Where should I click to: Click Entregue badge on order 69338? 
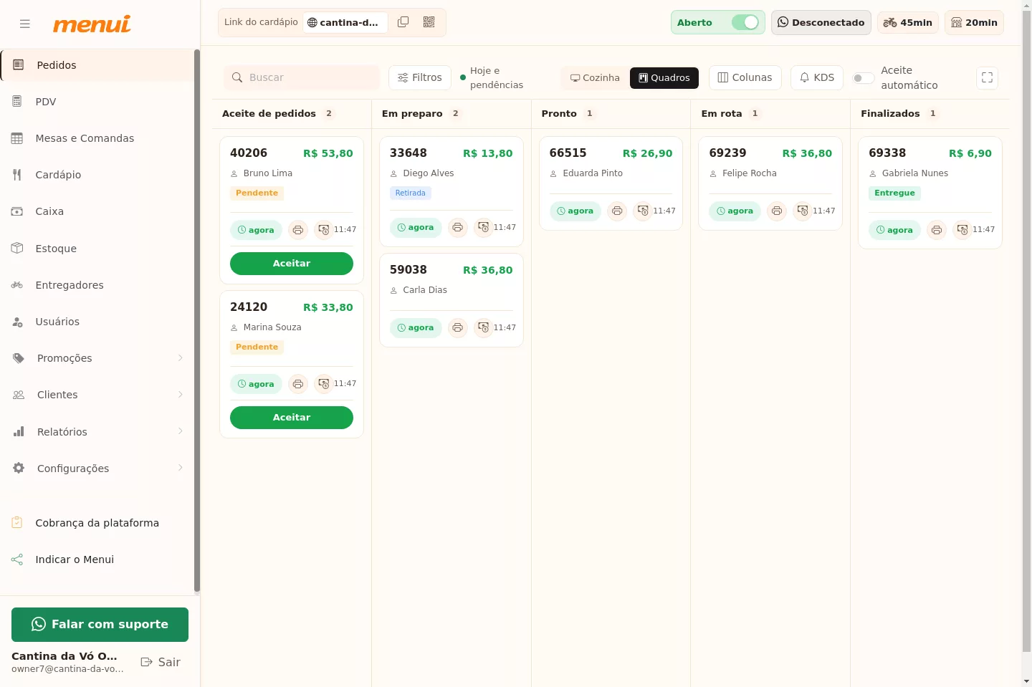(895, 193)
